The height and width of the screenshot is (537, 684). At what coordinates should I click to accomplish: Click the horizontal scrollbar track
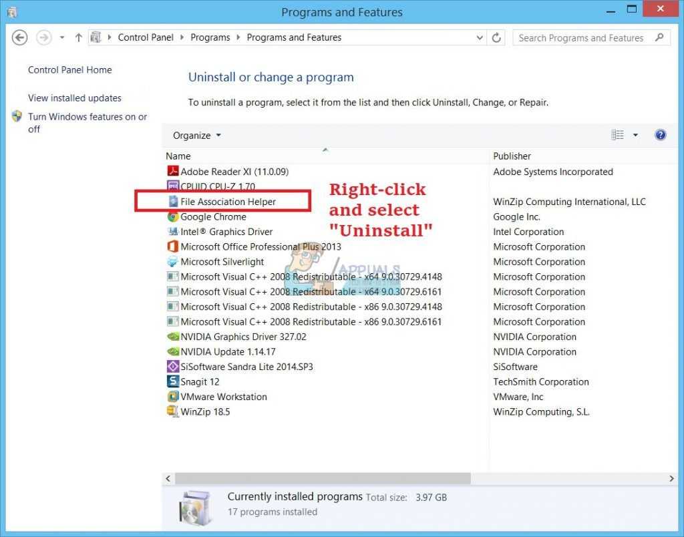[x=568, y=479]
